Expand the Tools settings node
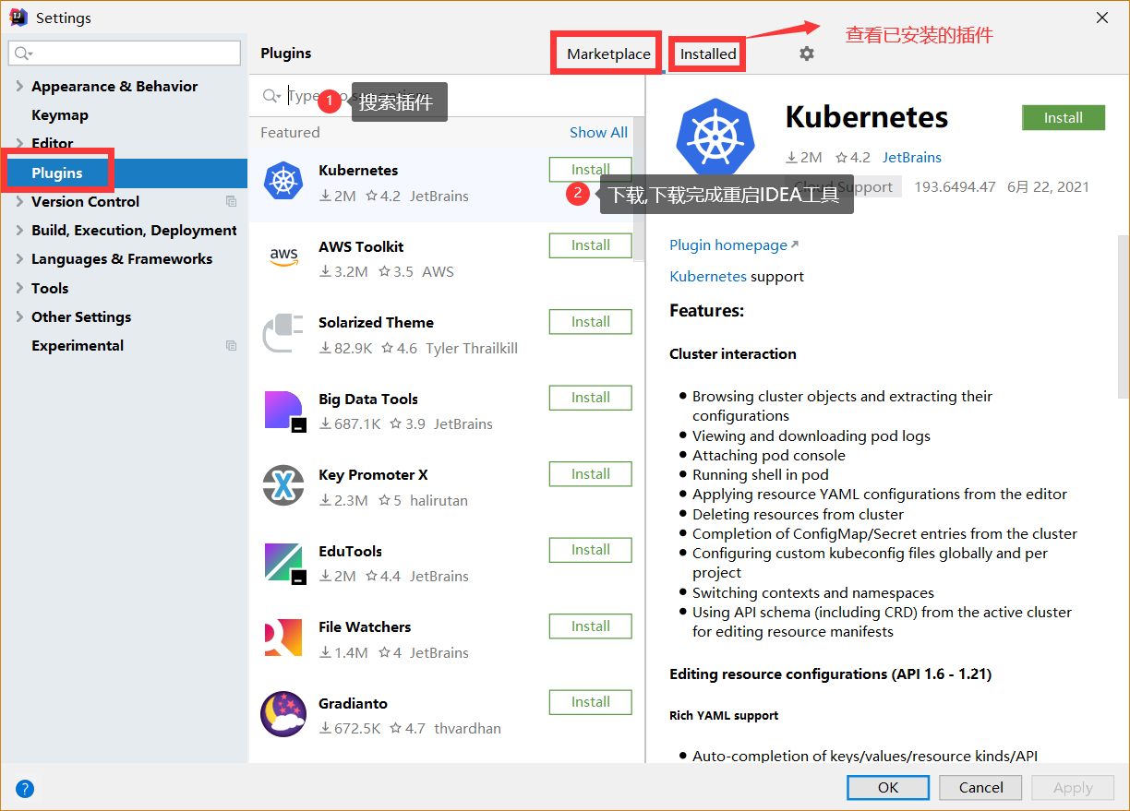This screenshot has width=1130, height=811. point(19,288)
